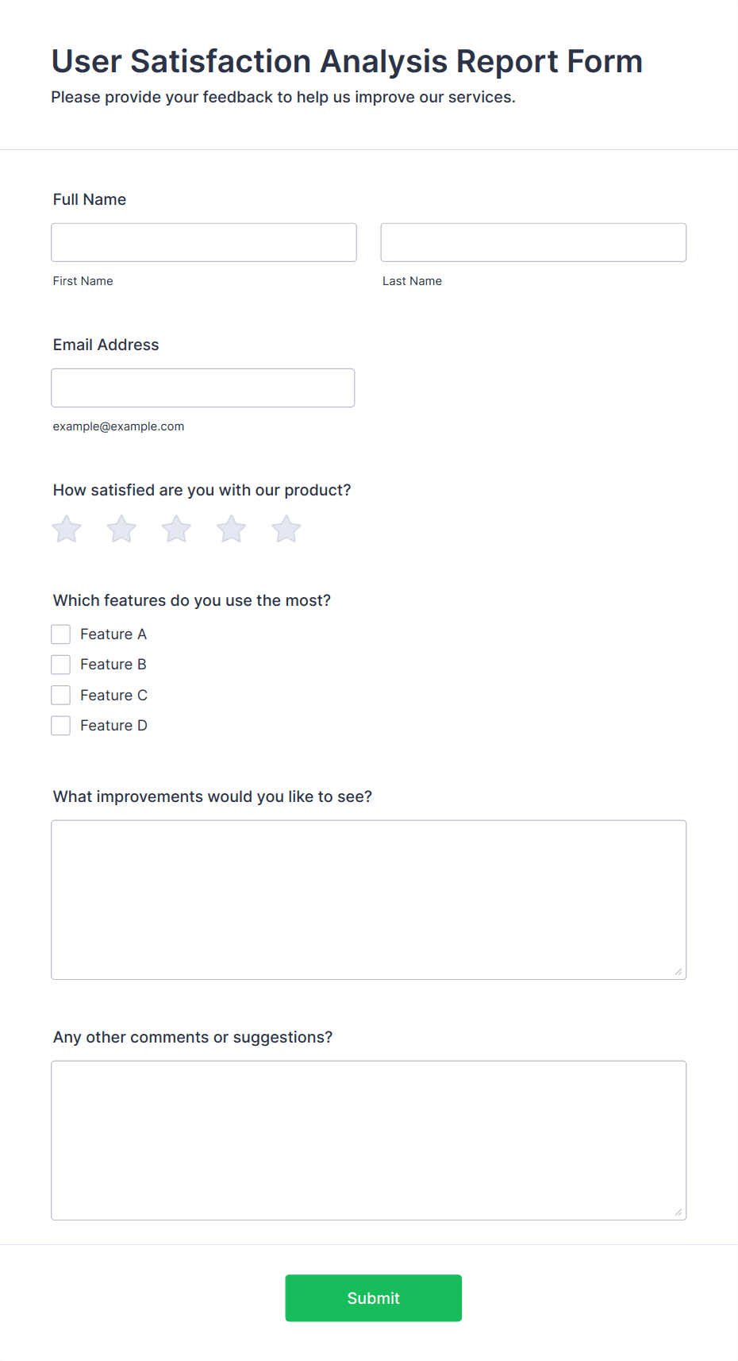This screenshot has width=738, height=1361.
Task: Give a five-star rating
Action: [x=286, y=529]
